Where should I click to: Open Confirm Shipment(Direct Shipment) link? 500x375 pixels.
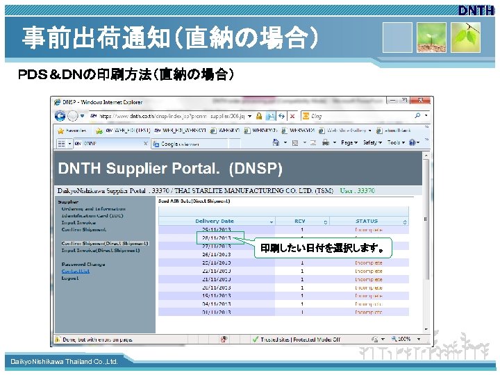[x=105, y=244]
